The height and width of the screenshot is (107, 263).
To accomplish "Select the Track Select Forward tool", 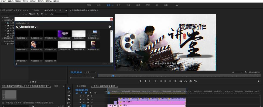I will tap(69, 92).
